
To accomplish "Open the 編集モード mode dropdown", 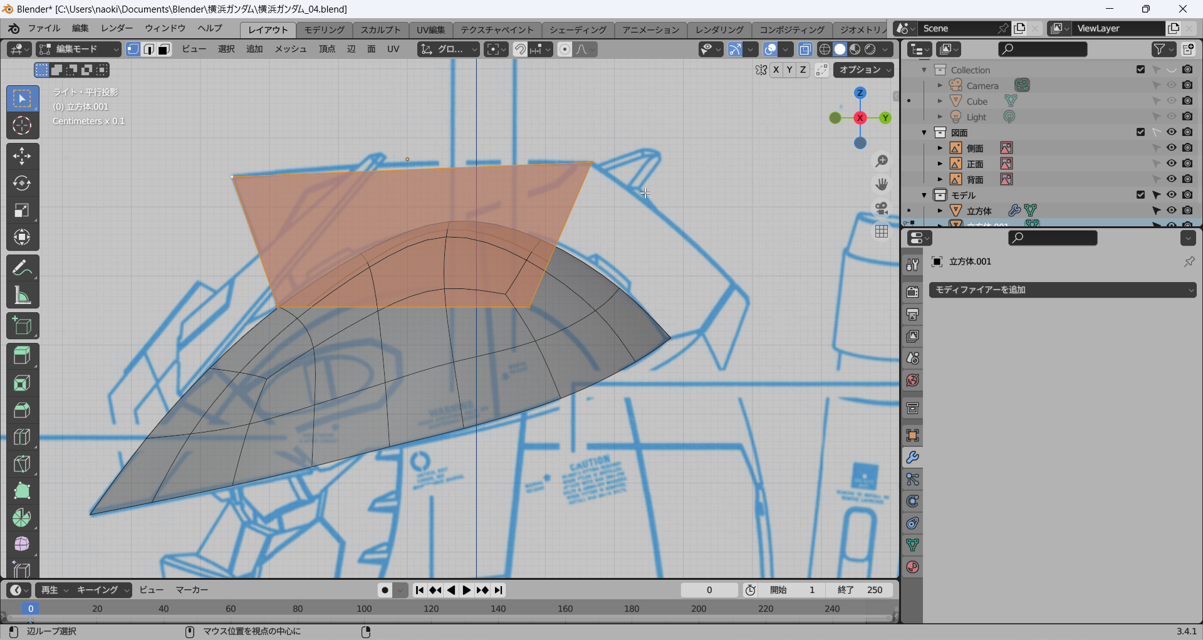I will click(78, 49).
